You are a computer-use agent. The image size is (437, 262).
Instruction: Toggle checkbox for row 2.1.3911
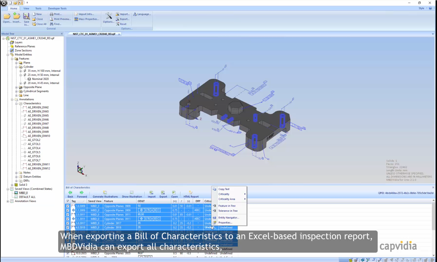coord(68,219)
